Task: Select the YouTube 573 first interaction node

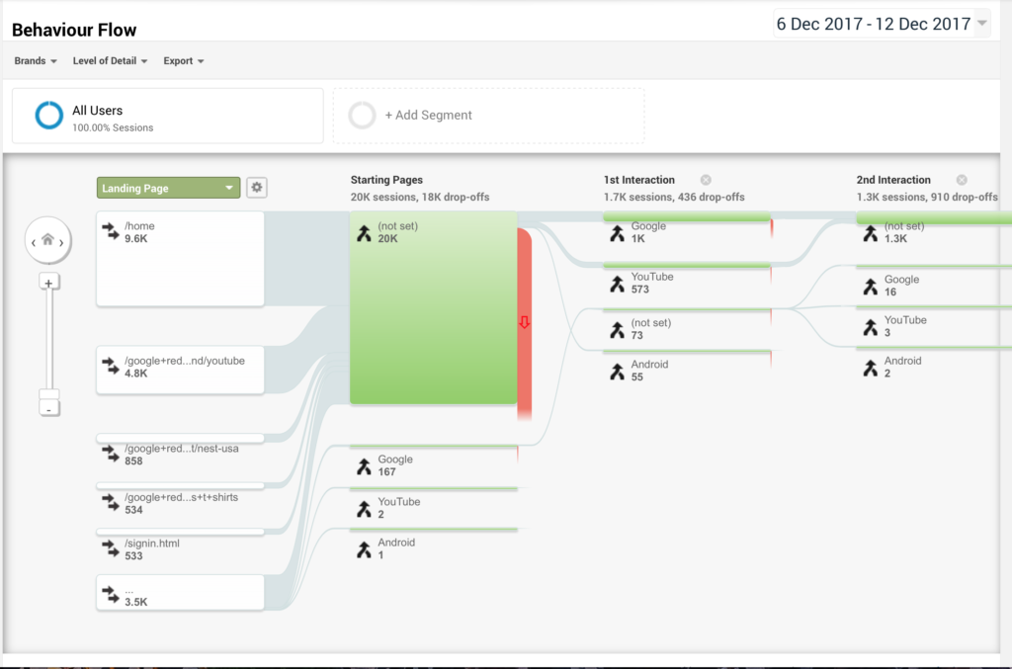Action: 686,282
